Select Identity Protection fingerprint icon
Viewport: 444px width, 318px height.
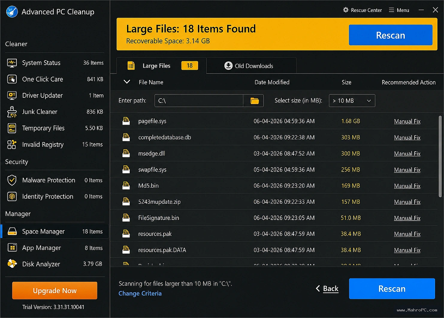tap(12, 197)
